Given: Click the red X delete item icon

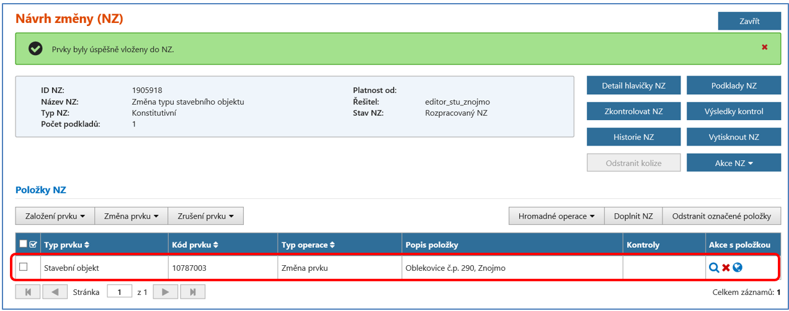Looking at the screenshot, I should (726, 268).
